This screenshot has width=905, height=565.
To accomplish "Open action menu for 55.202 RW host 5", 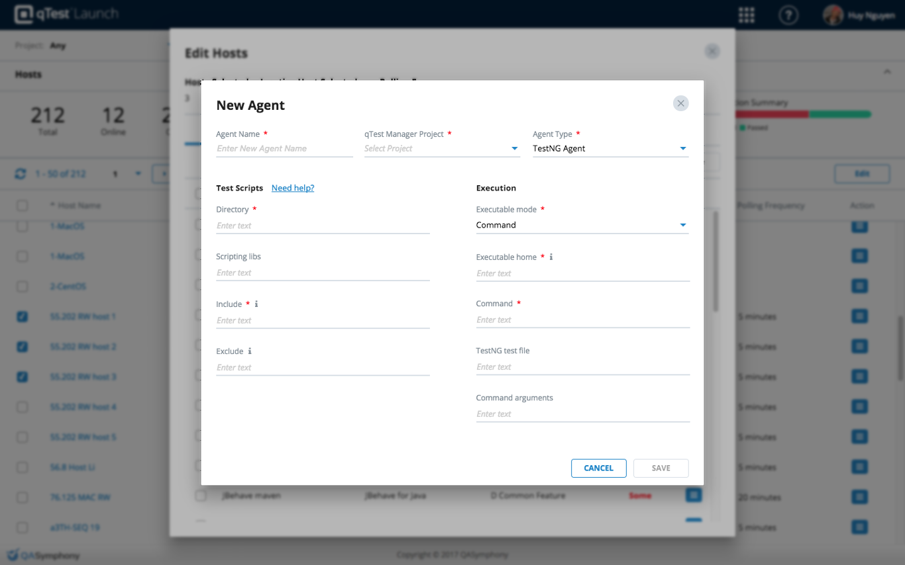I will (x=859, y=437).
